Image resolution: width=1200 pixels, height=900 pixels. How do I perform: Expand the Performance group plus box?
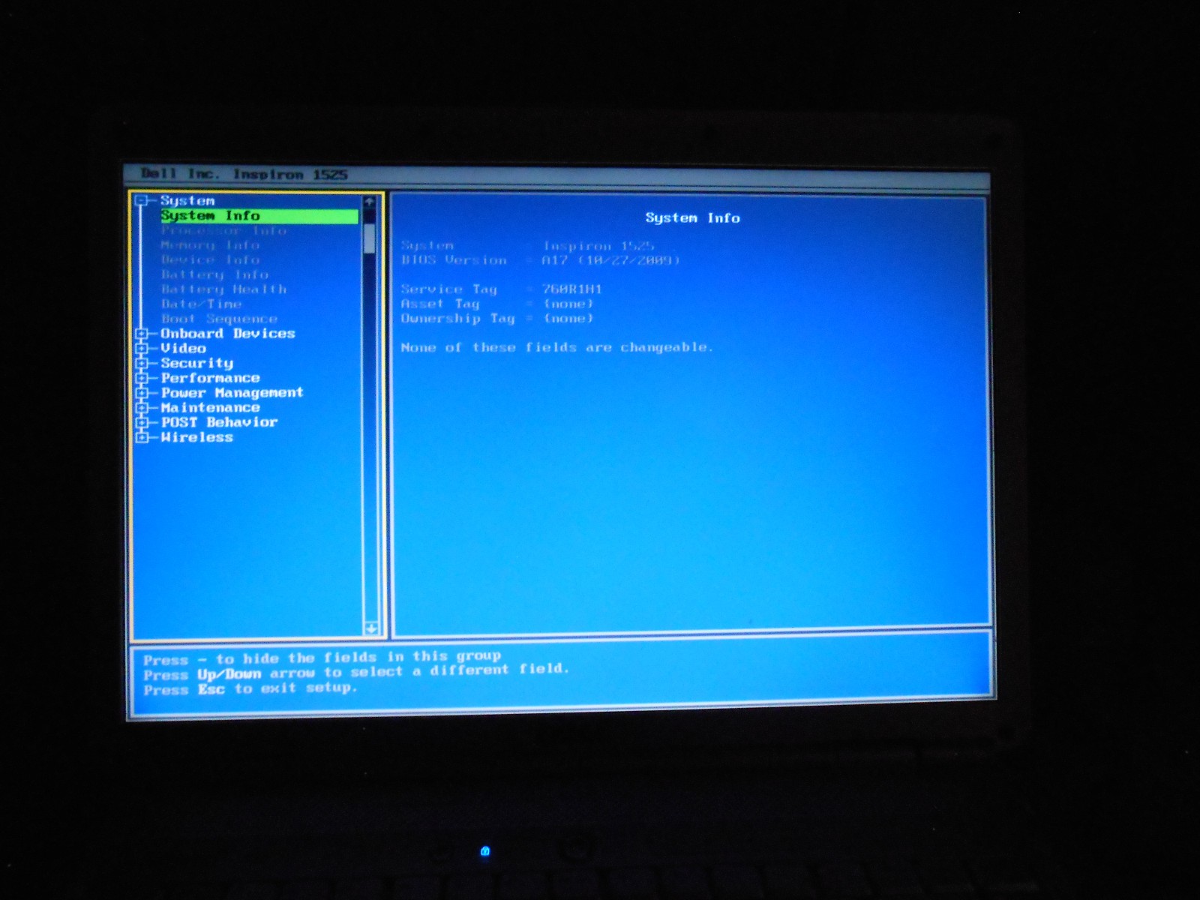(x=141, y=378)
